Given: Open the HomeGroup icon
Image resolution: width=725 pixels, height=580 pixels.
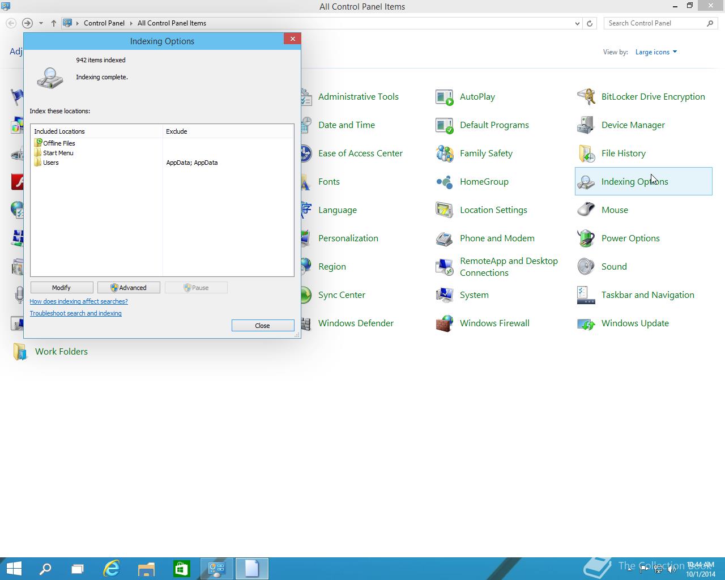Looking at the screenshot, I should tap(445, 182).
